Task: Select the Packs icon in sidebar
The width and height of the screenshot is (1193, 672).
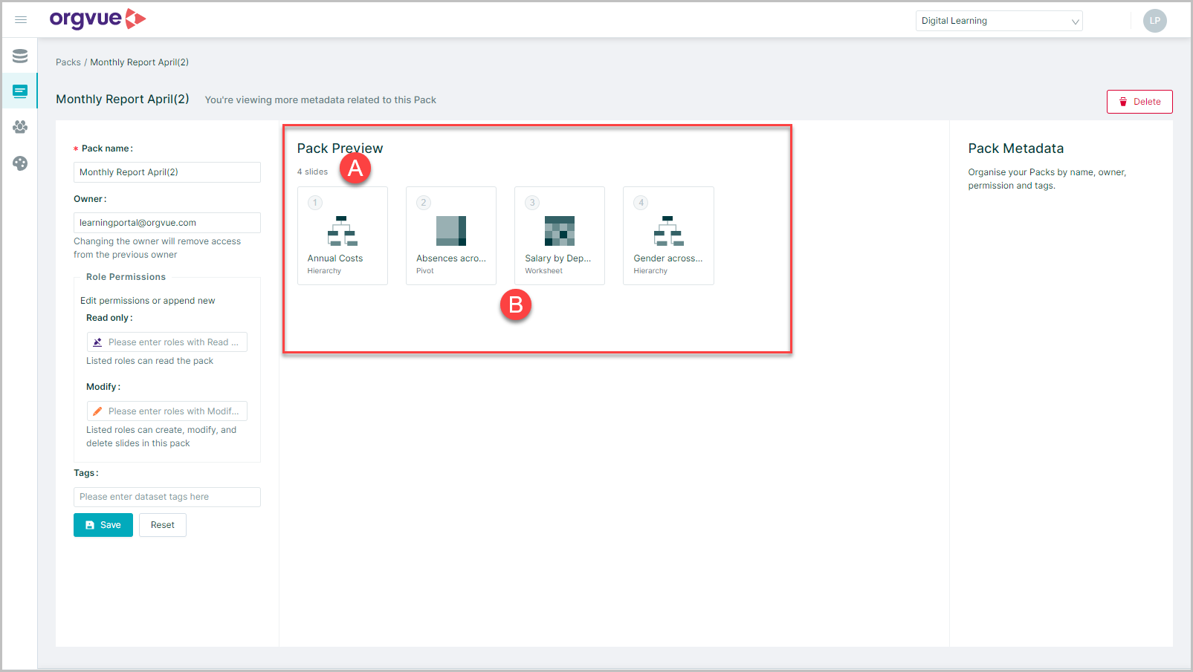Action: click(x=20, y=91)
